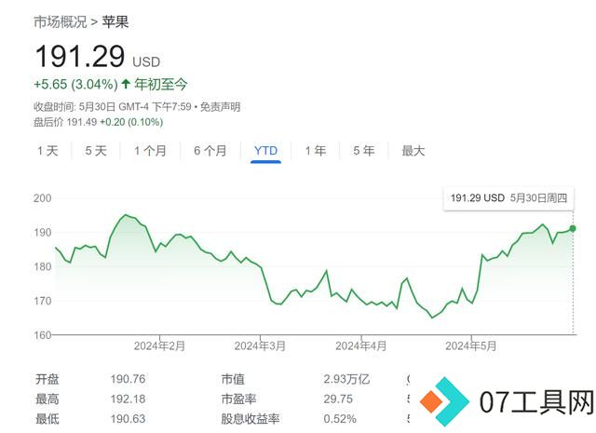596x433 pixels.
Task: Click the 170 y-axis label
Action: tap(42, 301)
